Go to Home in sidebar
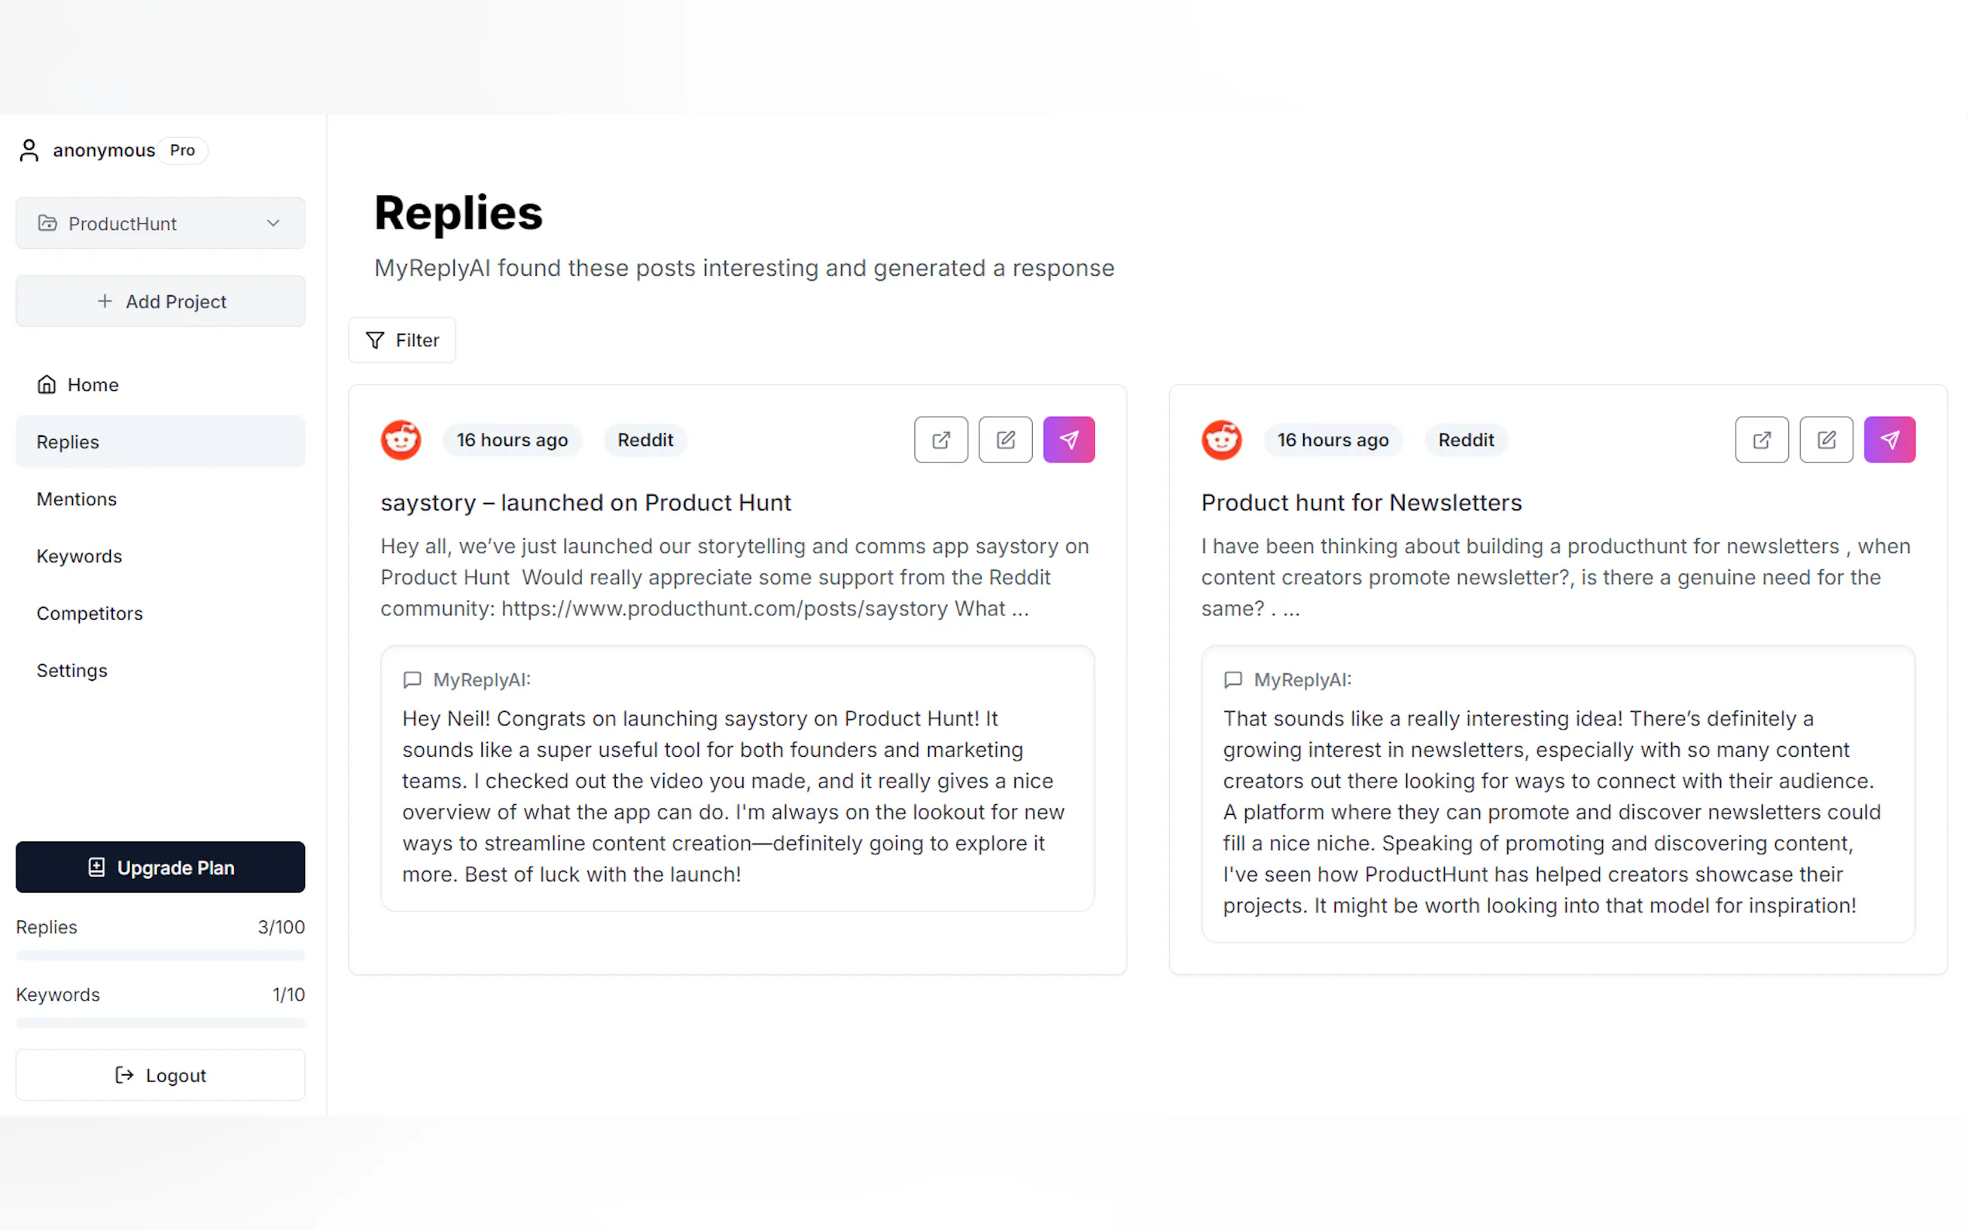This screenshot has height=1230, width=1968. (92, 385)
